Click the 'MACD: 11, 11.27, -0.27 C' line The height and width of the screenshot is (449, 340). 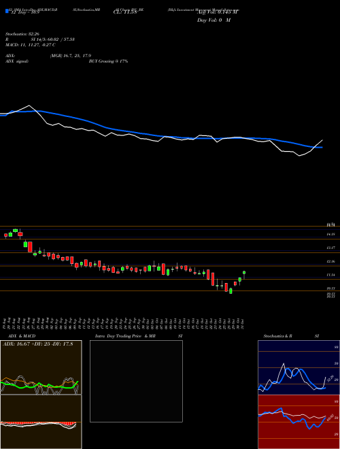tap(31, 45)
